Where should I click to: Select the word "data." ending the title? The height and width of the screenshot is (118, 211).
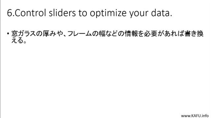(162, 13)
